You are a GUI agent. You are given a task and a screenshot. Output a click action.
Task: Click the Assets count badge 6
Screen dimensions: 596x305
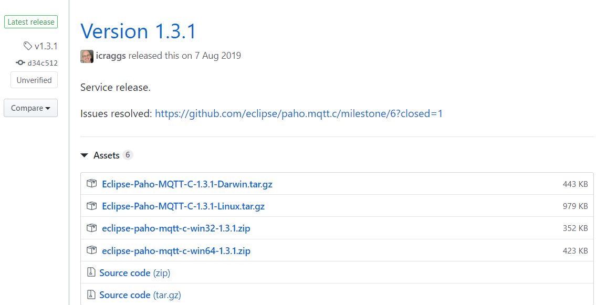(128, 155)
